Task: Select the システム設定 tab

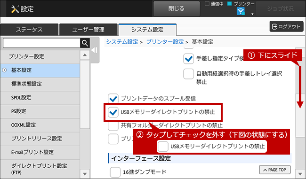Action: point(147,30)
